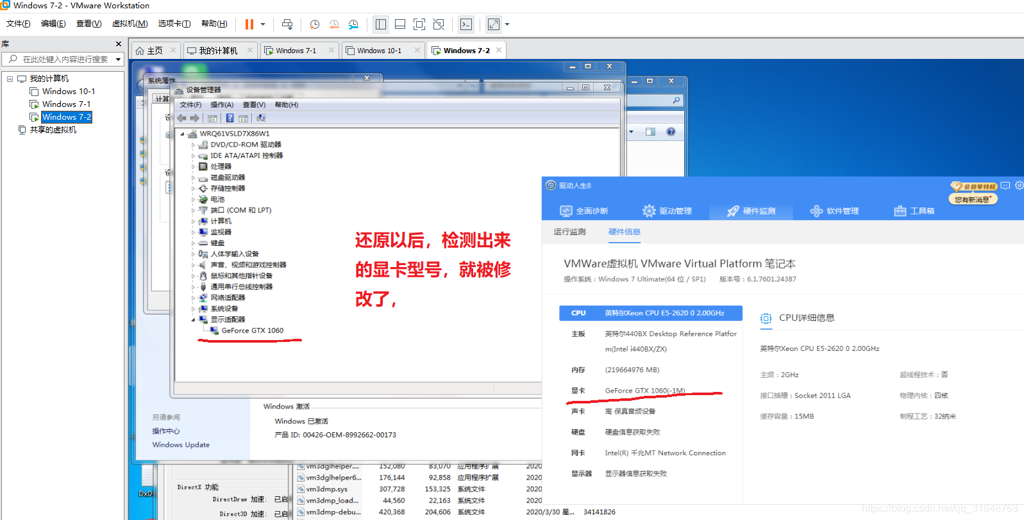Open 查看(V) menu in Device Manager
1024x520 pixels.
click(x=254, y=105)
